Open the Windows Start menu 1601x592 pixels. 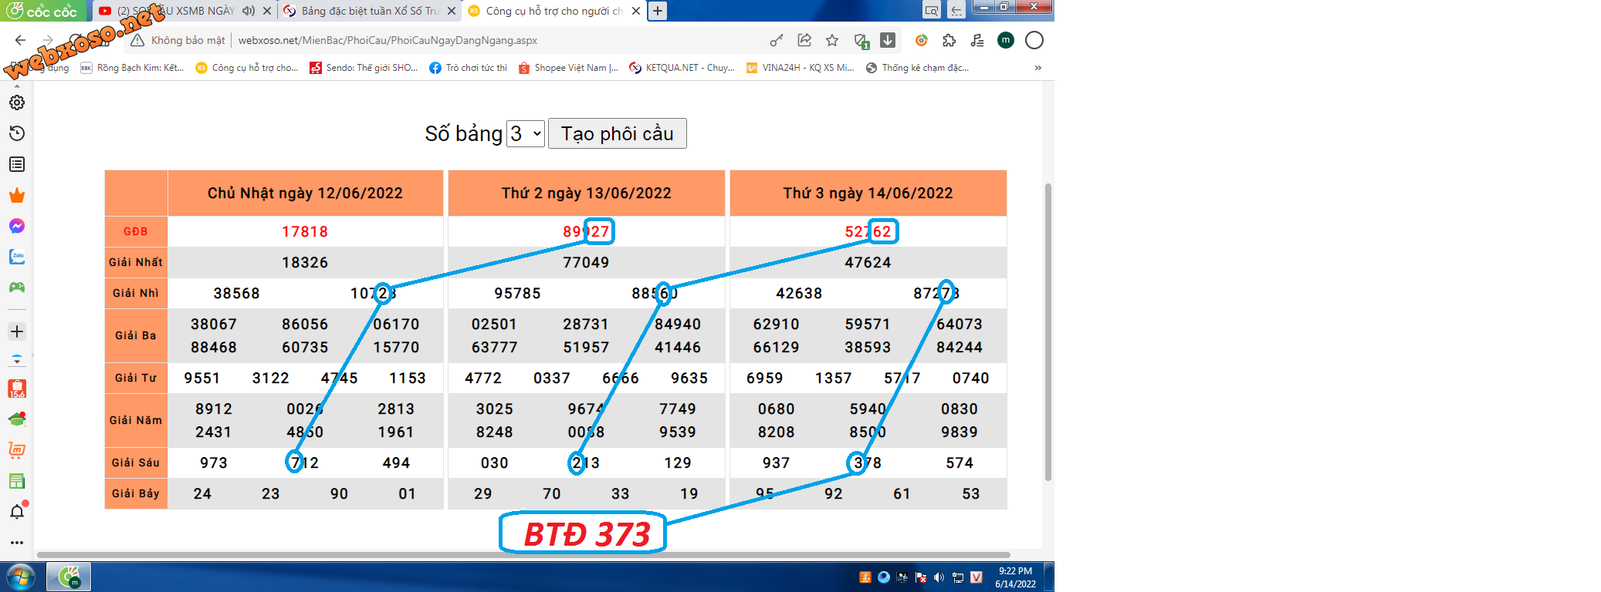(x=20, y=577)
